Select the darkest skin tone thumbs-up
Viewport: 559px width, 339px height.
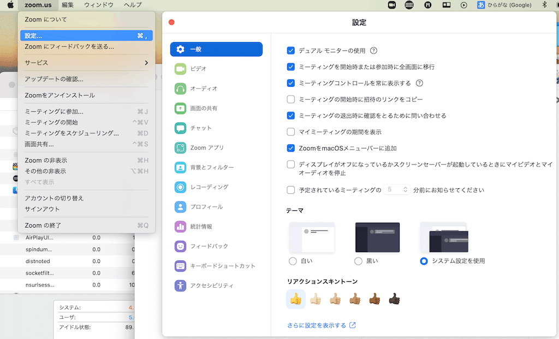[394, 299]
